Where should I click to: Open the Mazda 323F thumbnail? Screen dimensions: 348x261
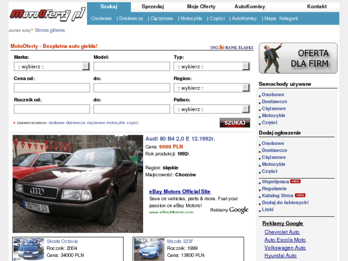149,250
